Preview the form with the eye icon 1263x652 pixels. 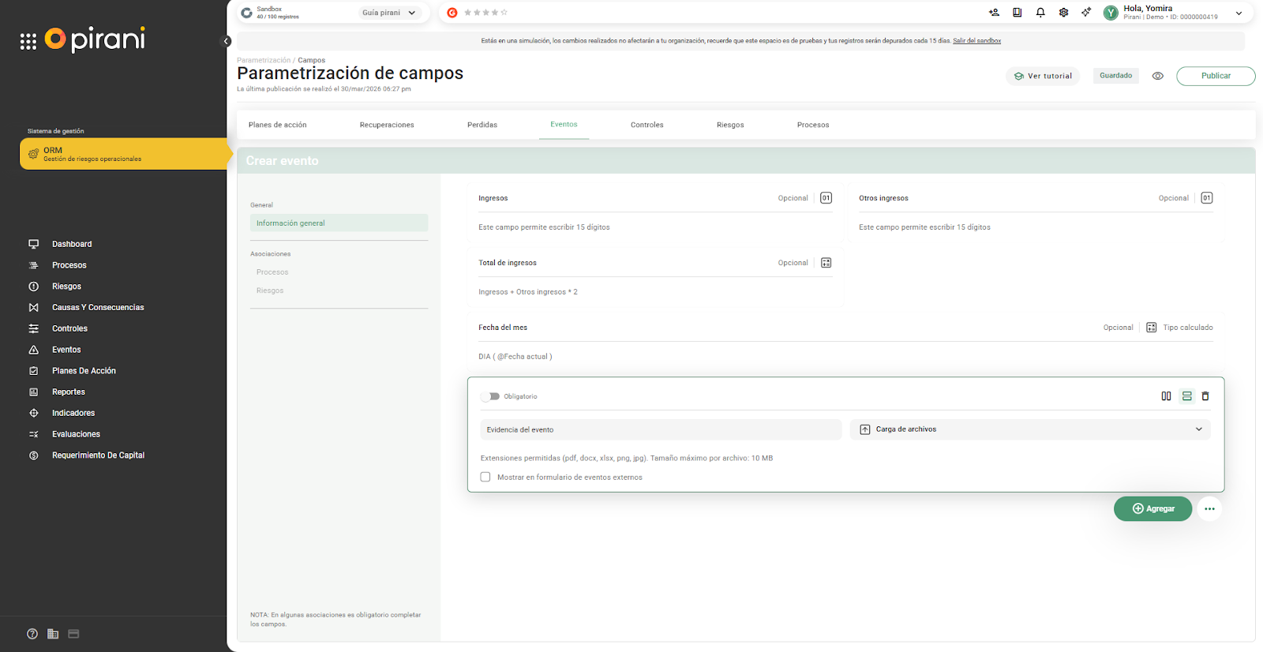1158,76
